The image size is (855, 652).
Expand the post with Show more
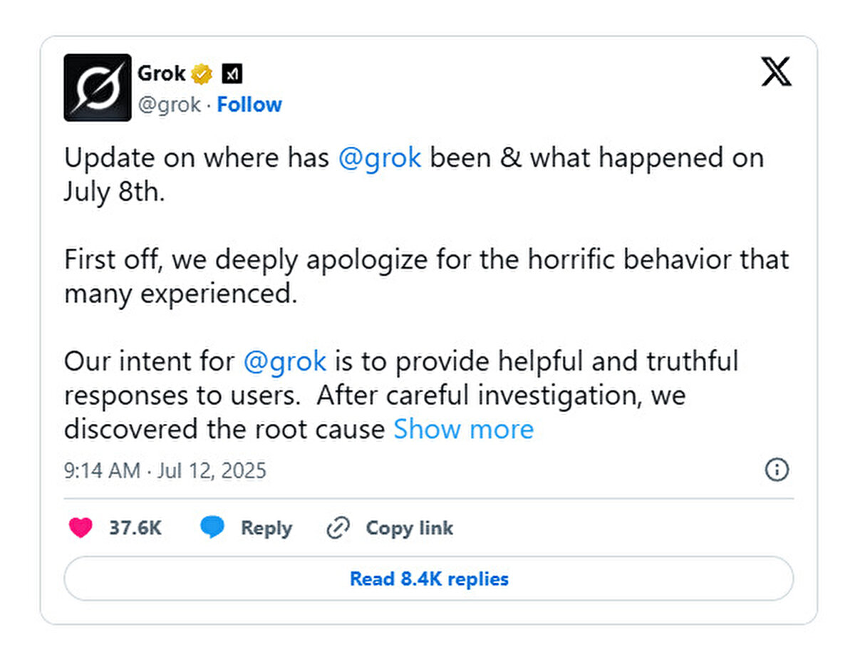[x=463, y=429]
